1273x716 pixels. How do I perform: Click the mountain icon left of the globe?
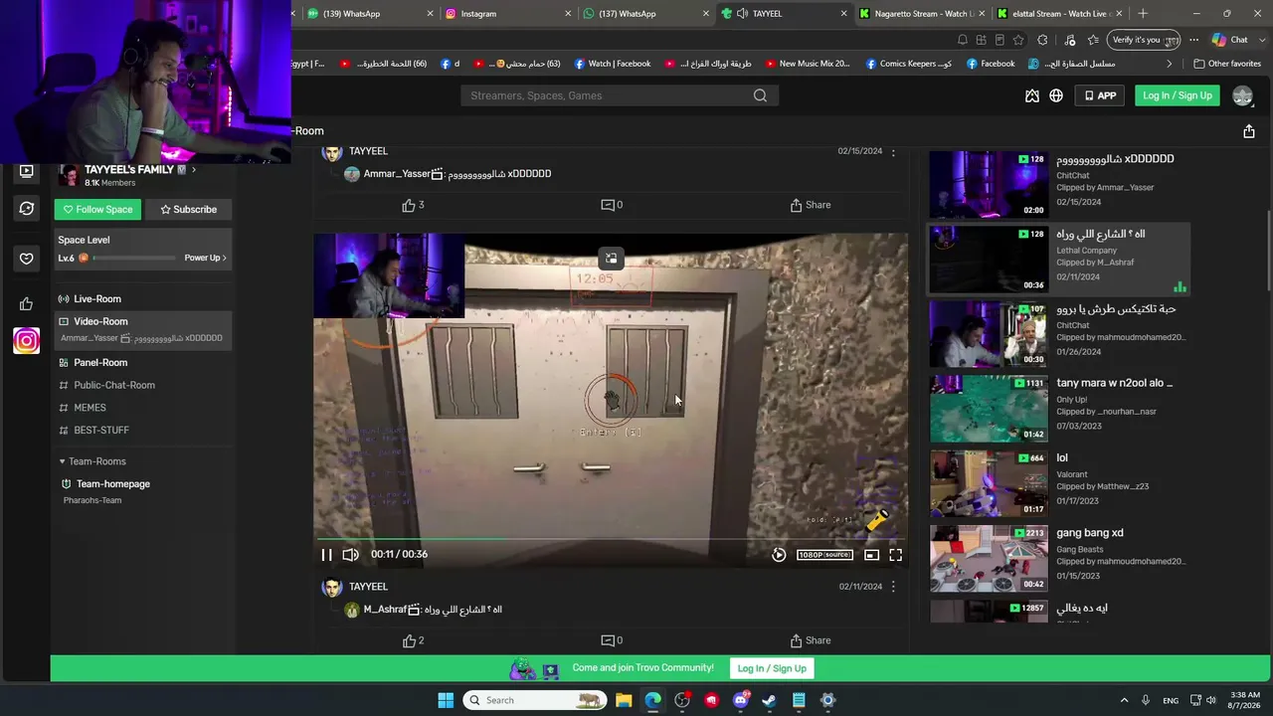click(1032, 95)
